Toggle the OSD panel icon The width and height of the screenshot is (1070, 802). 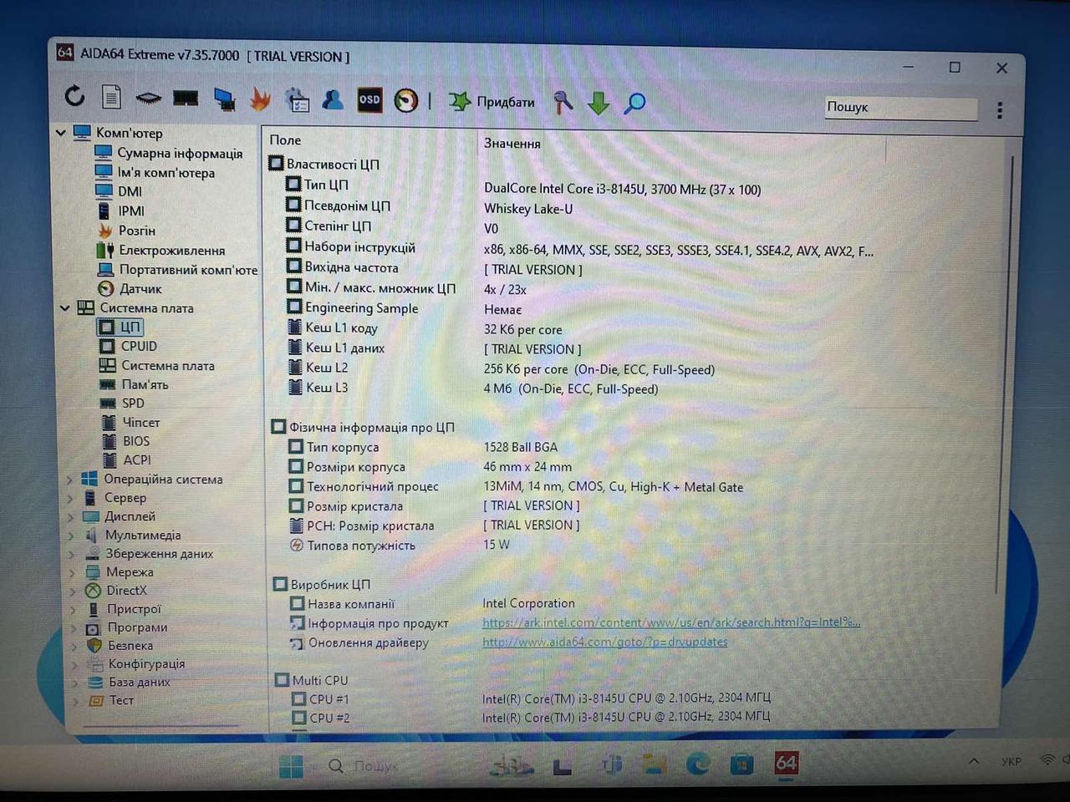(369, 100)
